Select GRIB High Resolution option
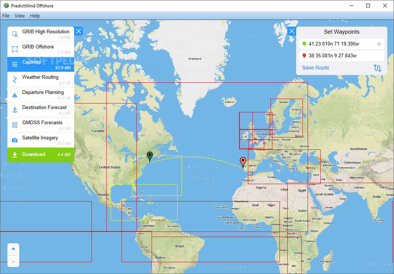Image resolution: width=394 pixels, height=274 pixels. point(41,34)
